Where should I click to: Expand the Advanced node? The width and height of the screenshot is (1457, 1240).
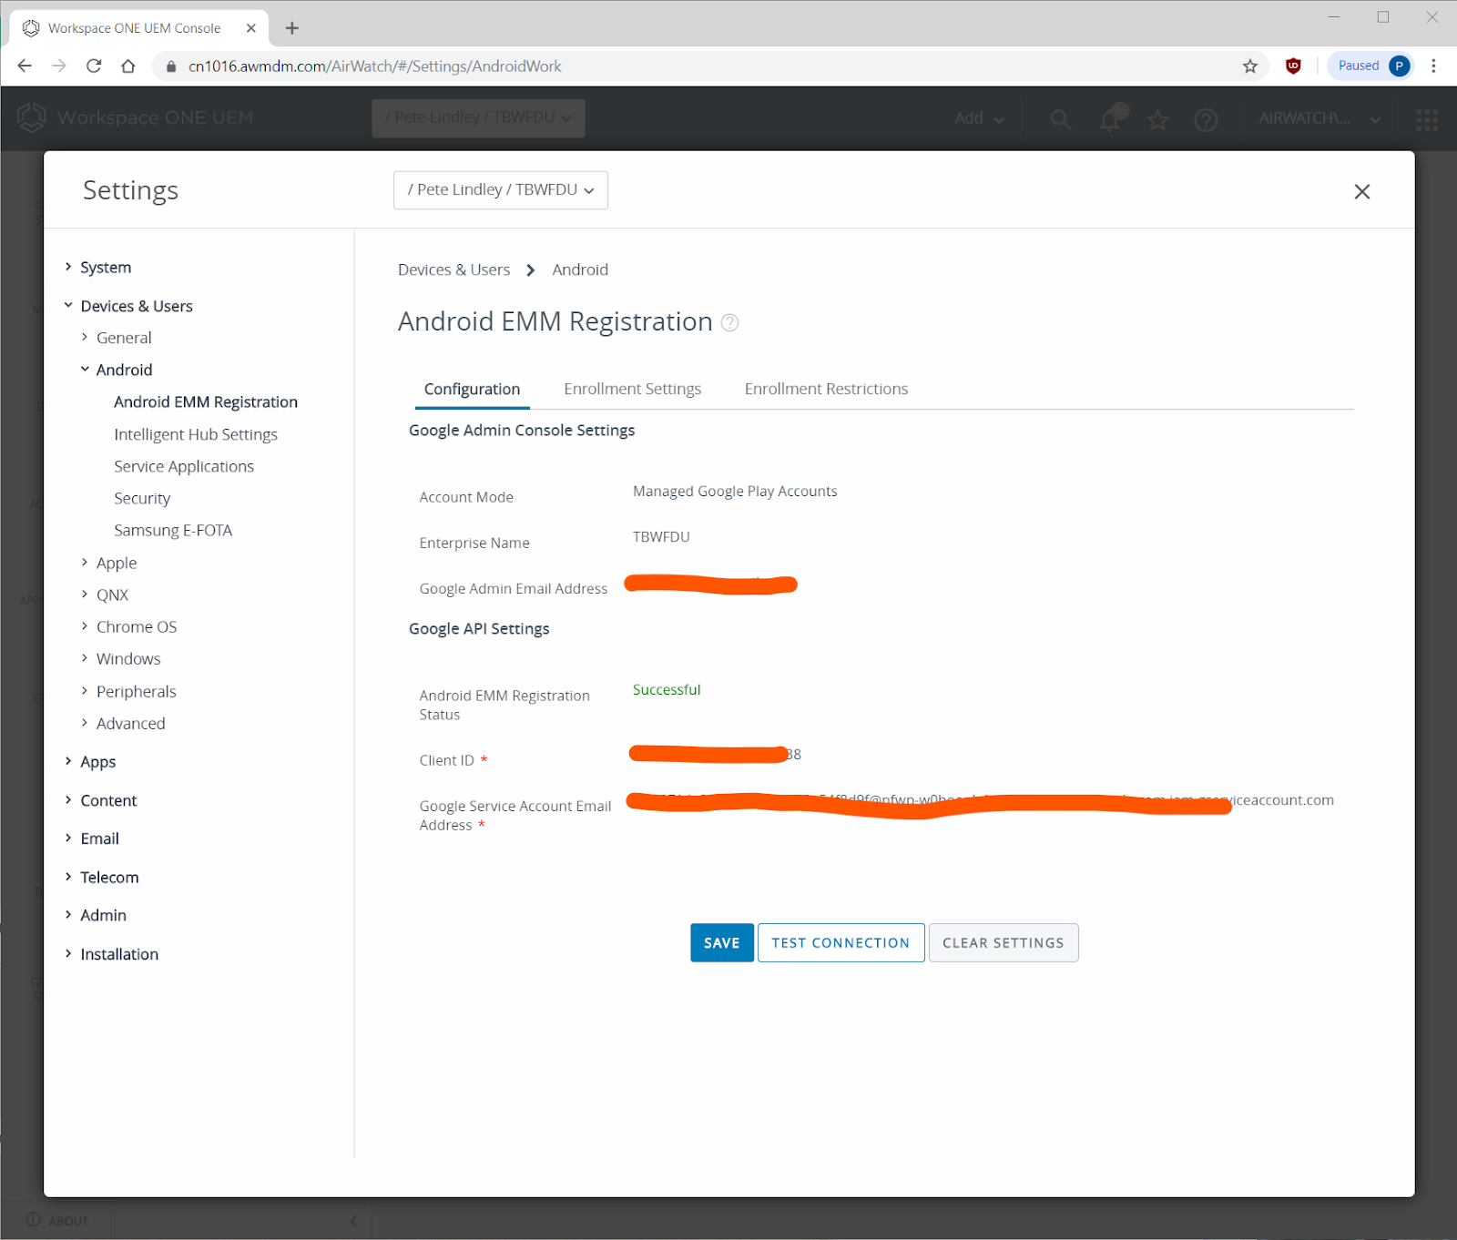coord(85,723)
